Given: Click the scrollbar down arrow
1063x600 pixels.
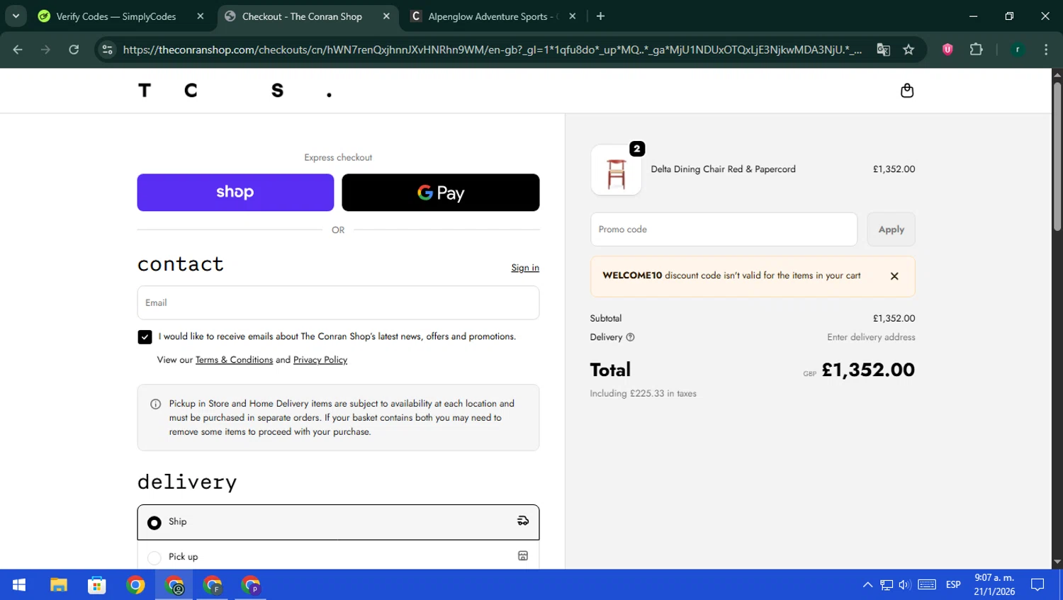Looking at the screenshot, I should pos(1057,562).
